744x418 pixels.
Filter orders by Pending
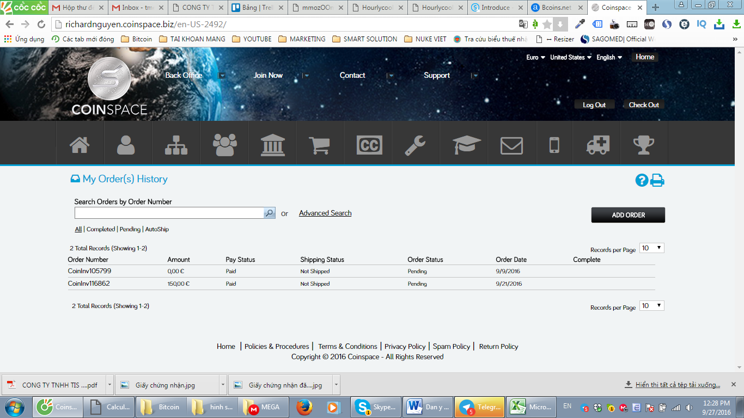130,230
